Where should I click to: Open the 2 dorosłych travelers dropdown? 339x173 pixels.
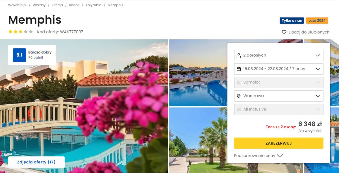pos(279,55)
